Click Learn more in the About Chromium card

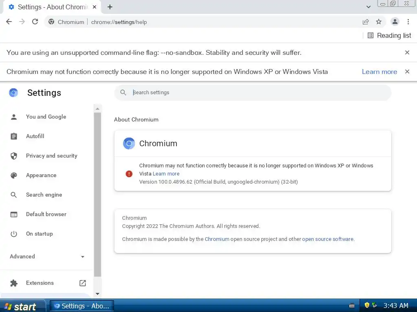click(x=166, y=173)
